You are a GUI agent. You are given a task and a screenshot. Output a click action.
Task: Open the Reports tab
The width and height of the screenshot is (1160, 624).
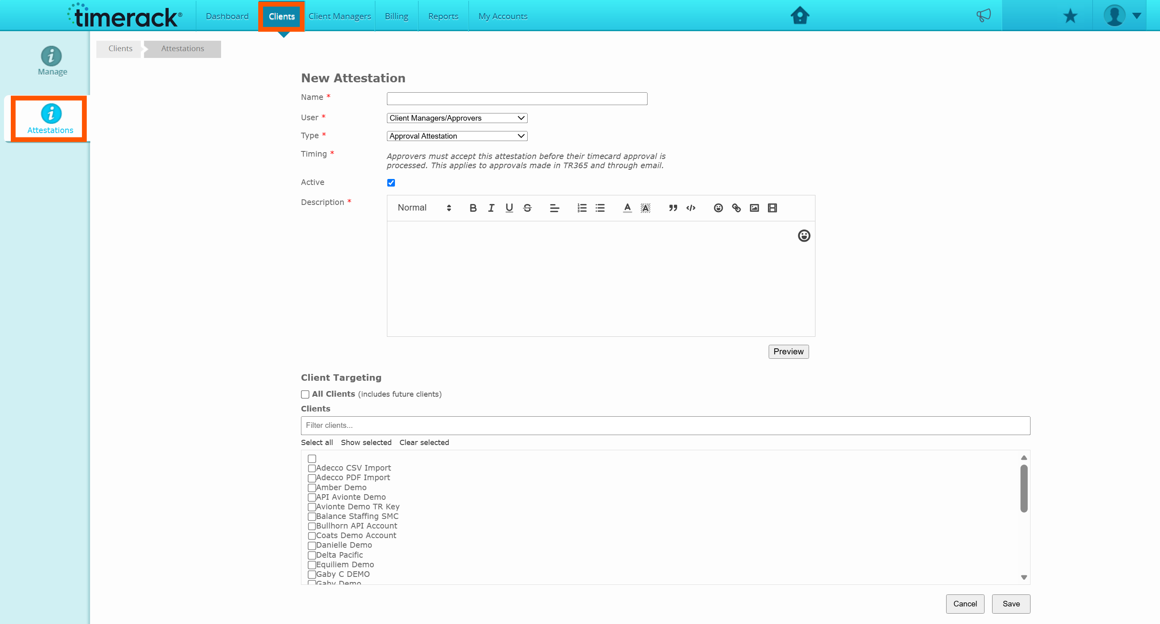[443, 16]
